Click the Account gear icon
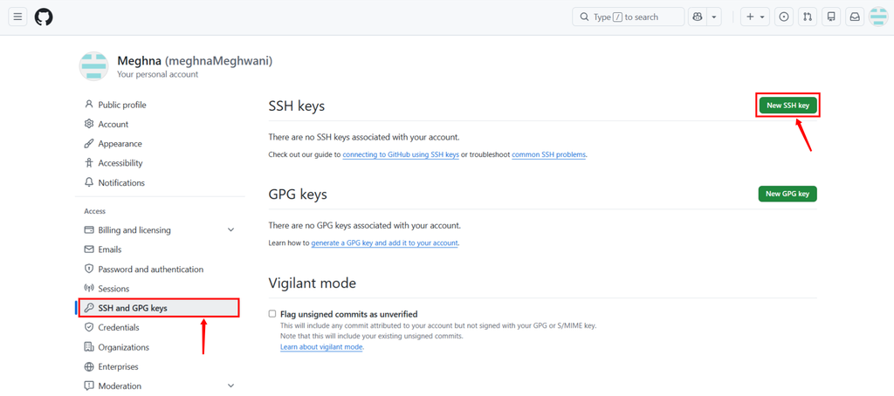Viewport: 894px width, 396px height. (88, 124)
